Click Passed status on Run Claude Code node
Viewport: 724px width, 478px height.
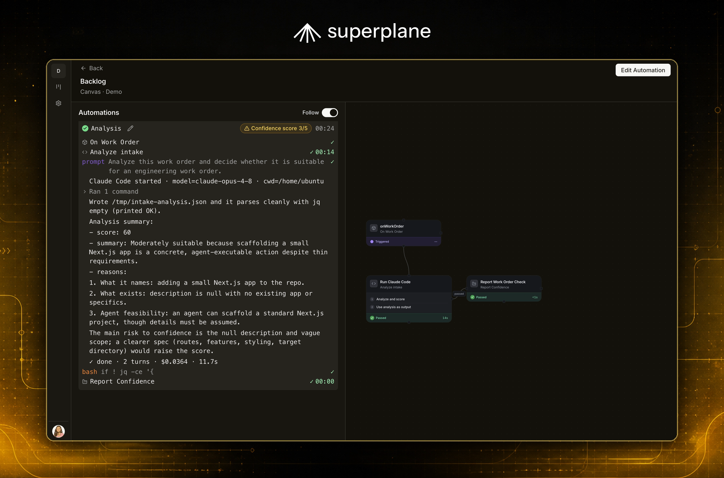(x=378, y=318)
